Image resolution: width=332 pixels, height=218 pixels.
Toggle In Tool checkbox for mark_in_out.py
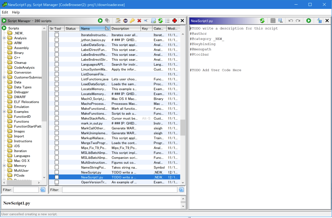57,123
